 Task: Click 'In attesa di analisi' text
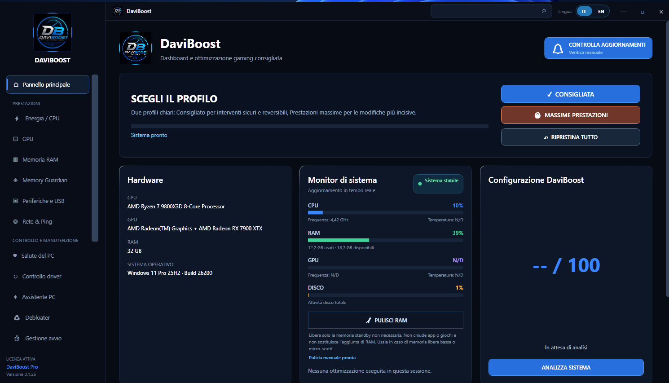pyautogui.click(x=566, y=348)
